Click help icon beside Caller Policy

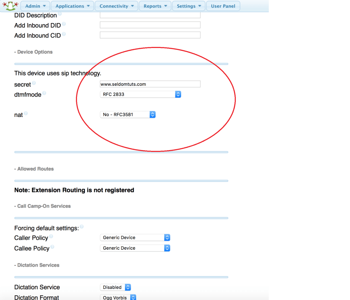(51, 236)
